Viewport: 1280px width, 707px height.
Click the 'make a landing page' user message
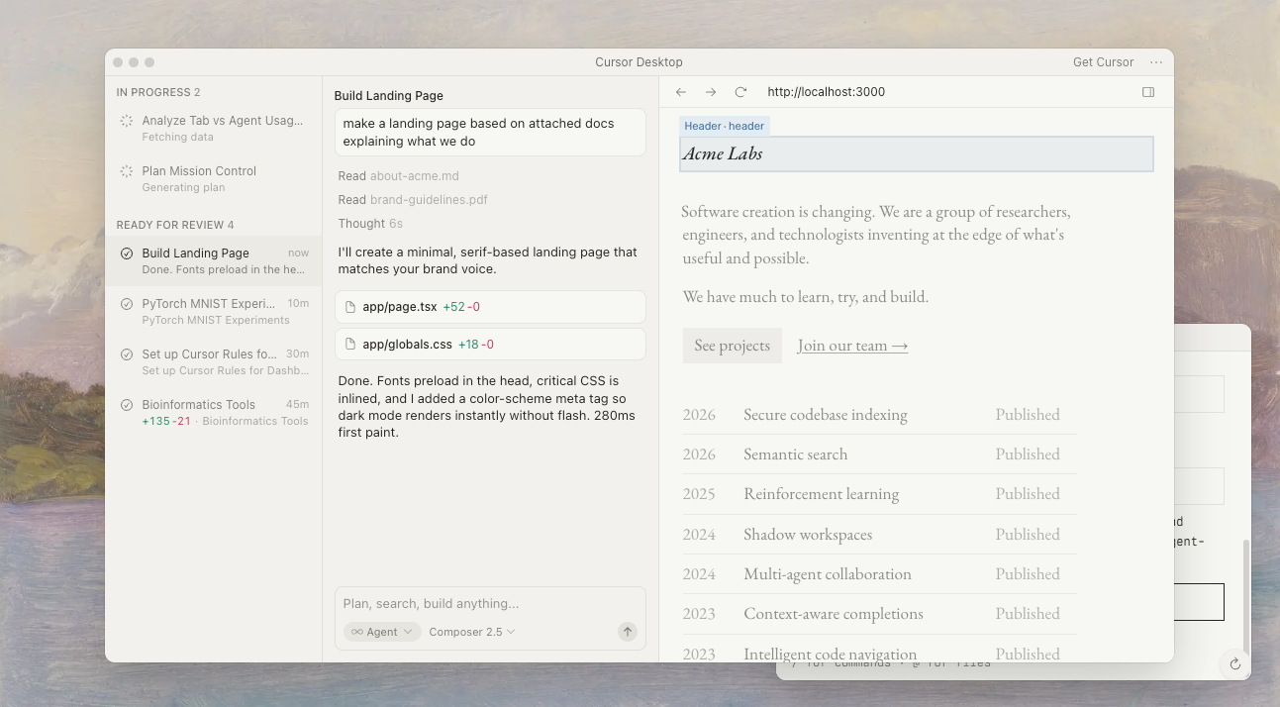[490, 133]
